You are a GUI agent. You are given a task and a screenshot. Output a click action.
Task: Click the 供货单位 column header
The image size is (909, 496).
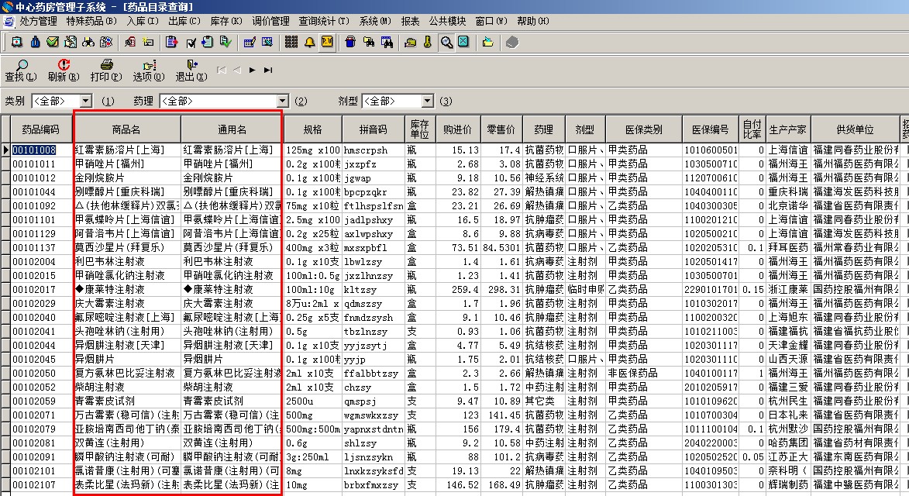coord(855,129)
